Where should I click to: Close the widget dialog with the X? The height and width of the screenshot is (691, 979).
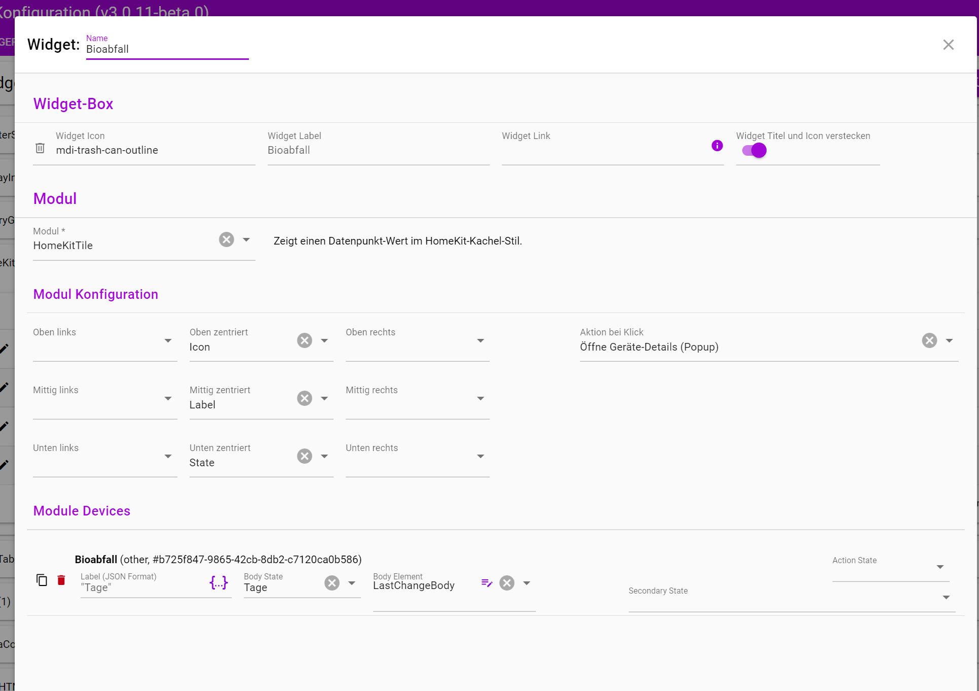tap(948, 45)
